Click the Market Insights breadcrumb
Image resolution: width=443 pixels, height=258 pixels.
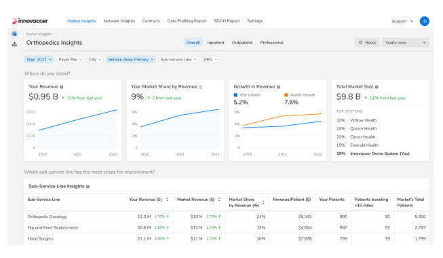click(39, 34)
